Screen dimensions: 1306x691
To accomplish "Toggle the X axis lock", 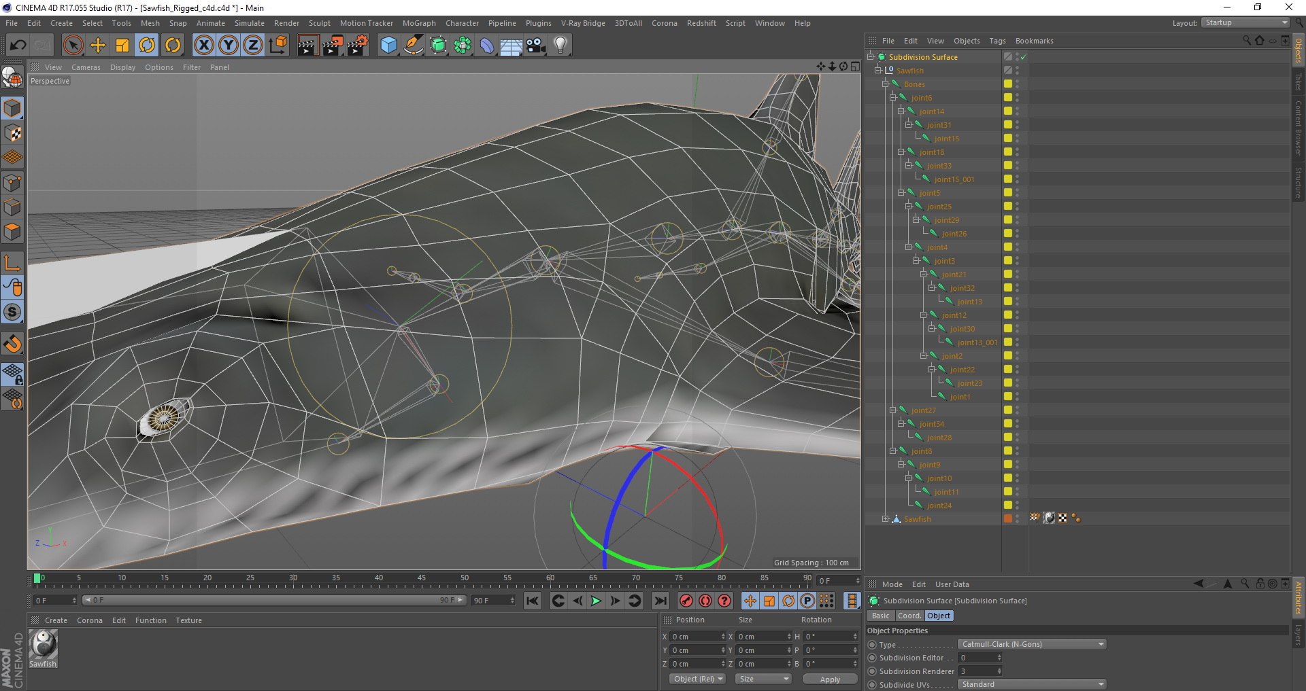I will click(x=203, y=46).
